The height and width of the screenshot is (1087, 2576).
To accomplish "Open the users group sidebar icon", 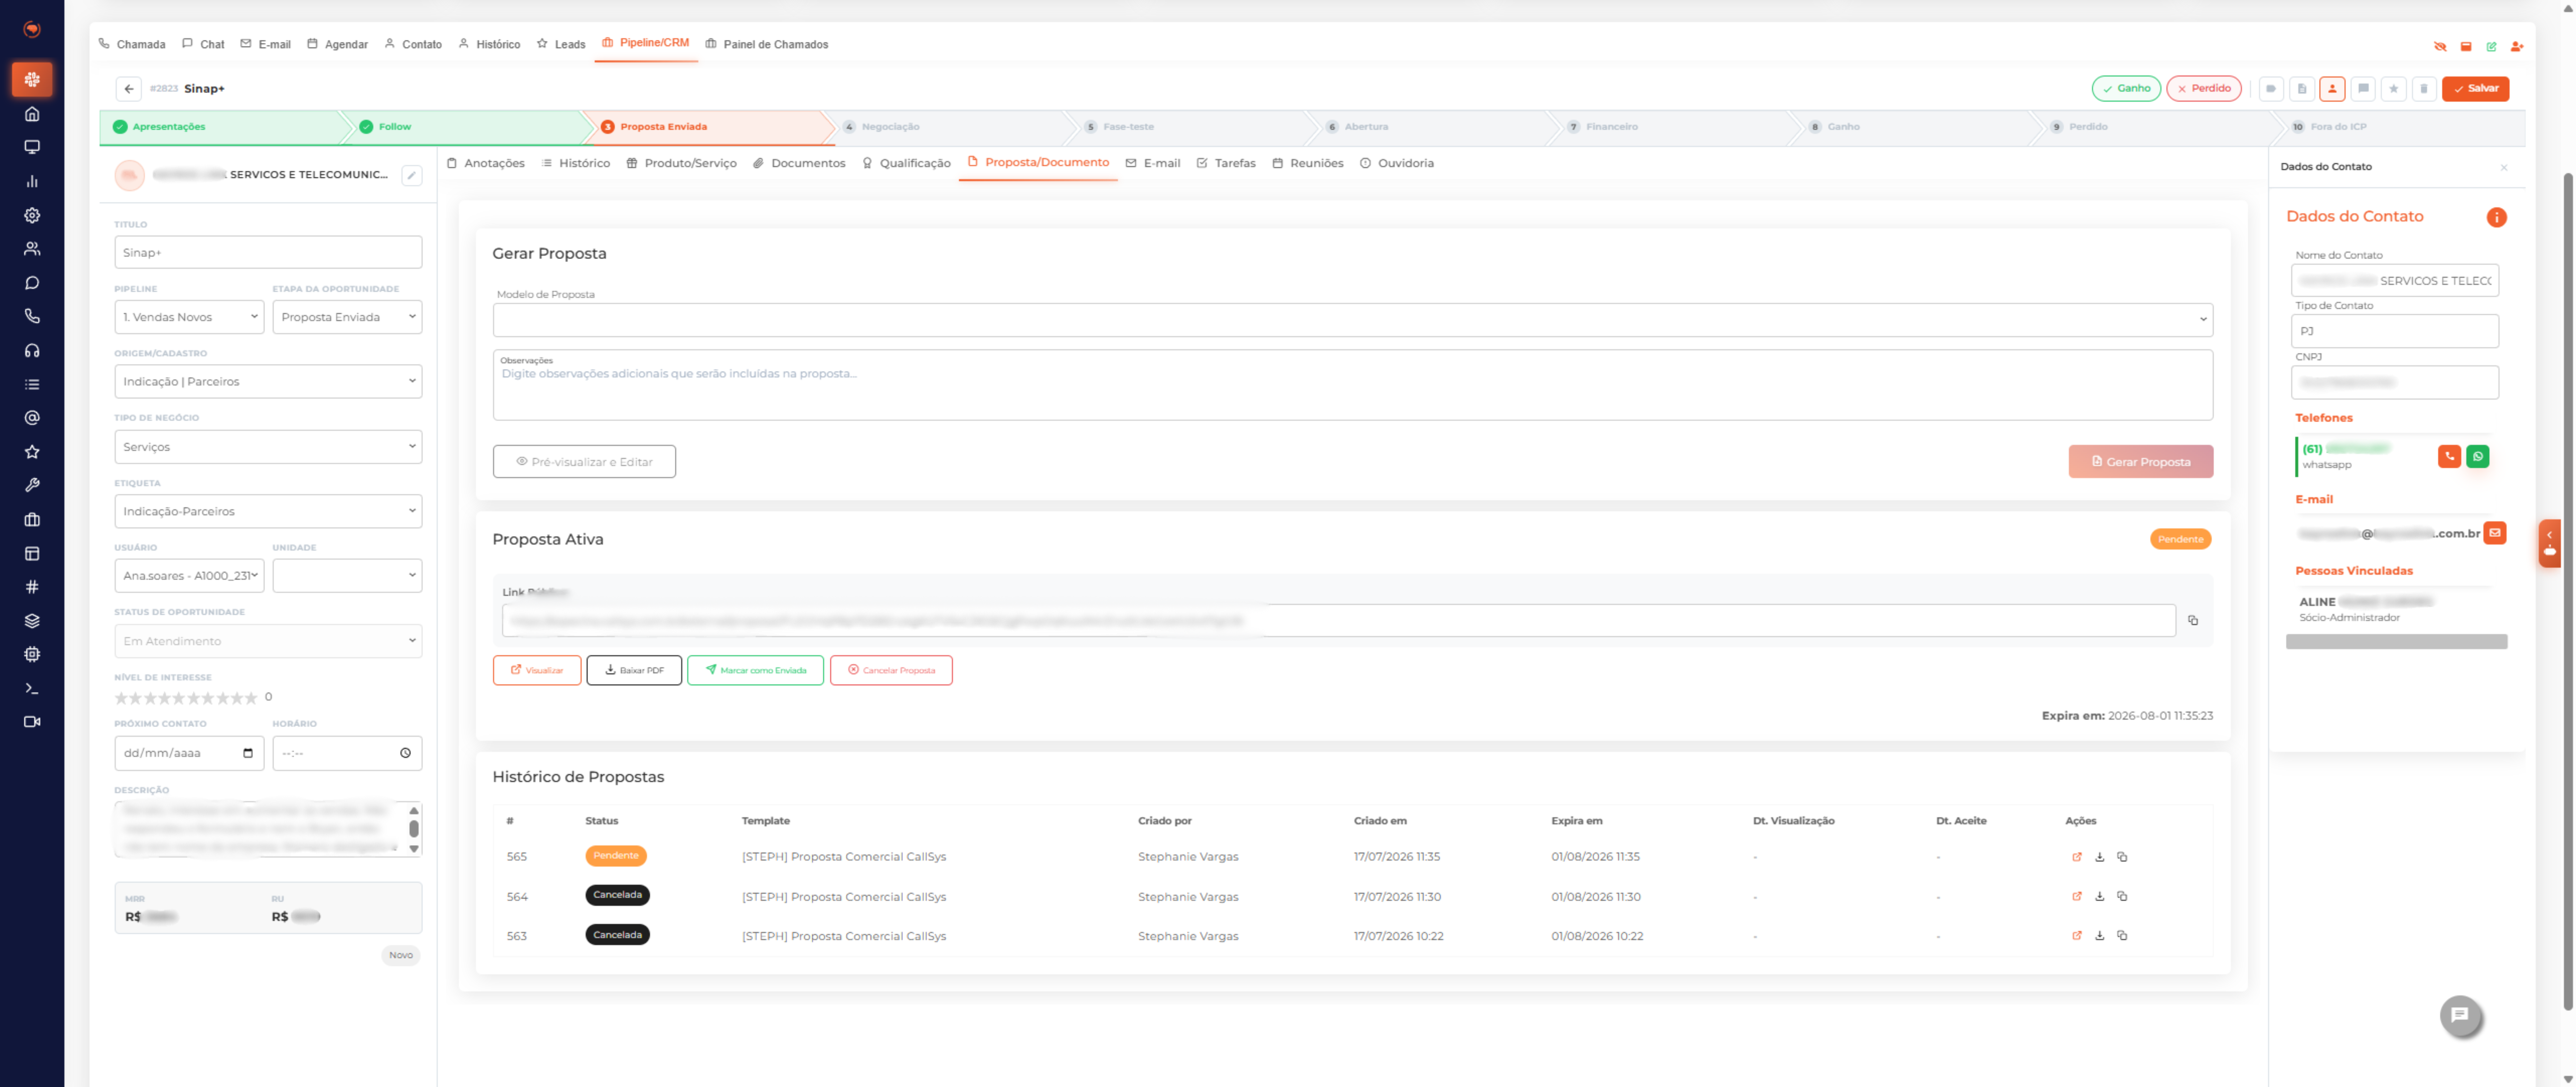I will click(x=32, y=249).
